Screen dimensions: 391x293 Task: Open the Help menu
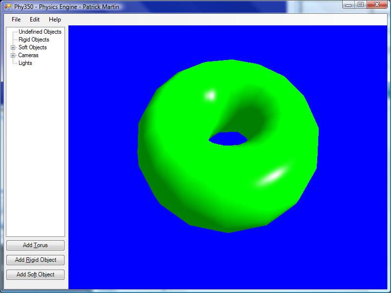[x=55, y=20]
